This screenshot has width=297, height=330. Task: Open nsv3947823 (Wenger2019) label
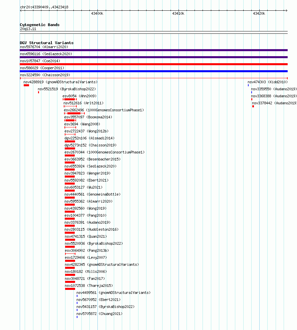click(87, 173)
